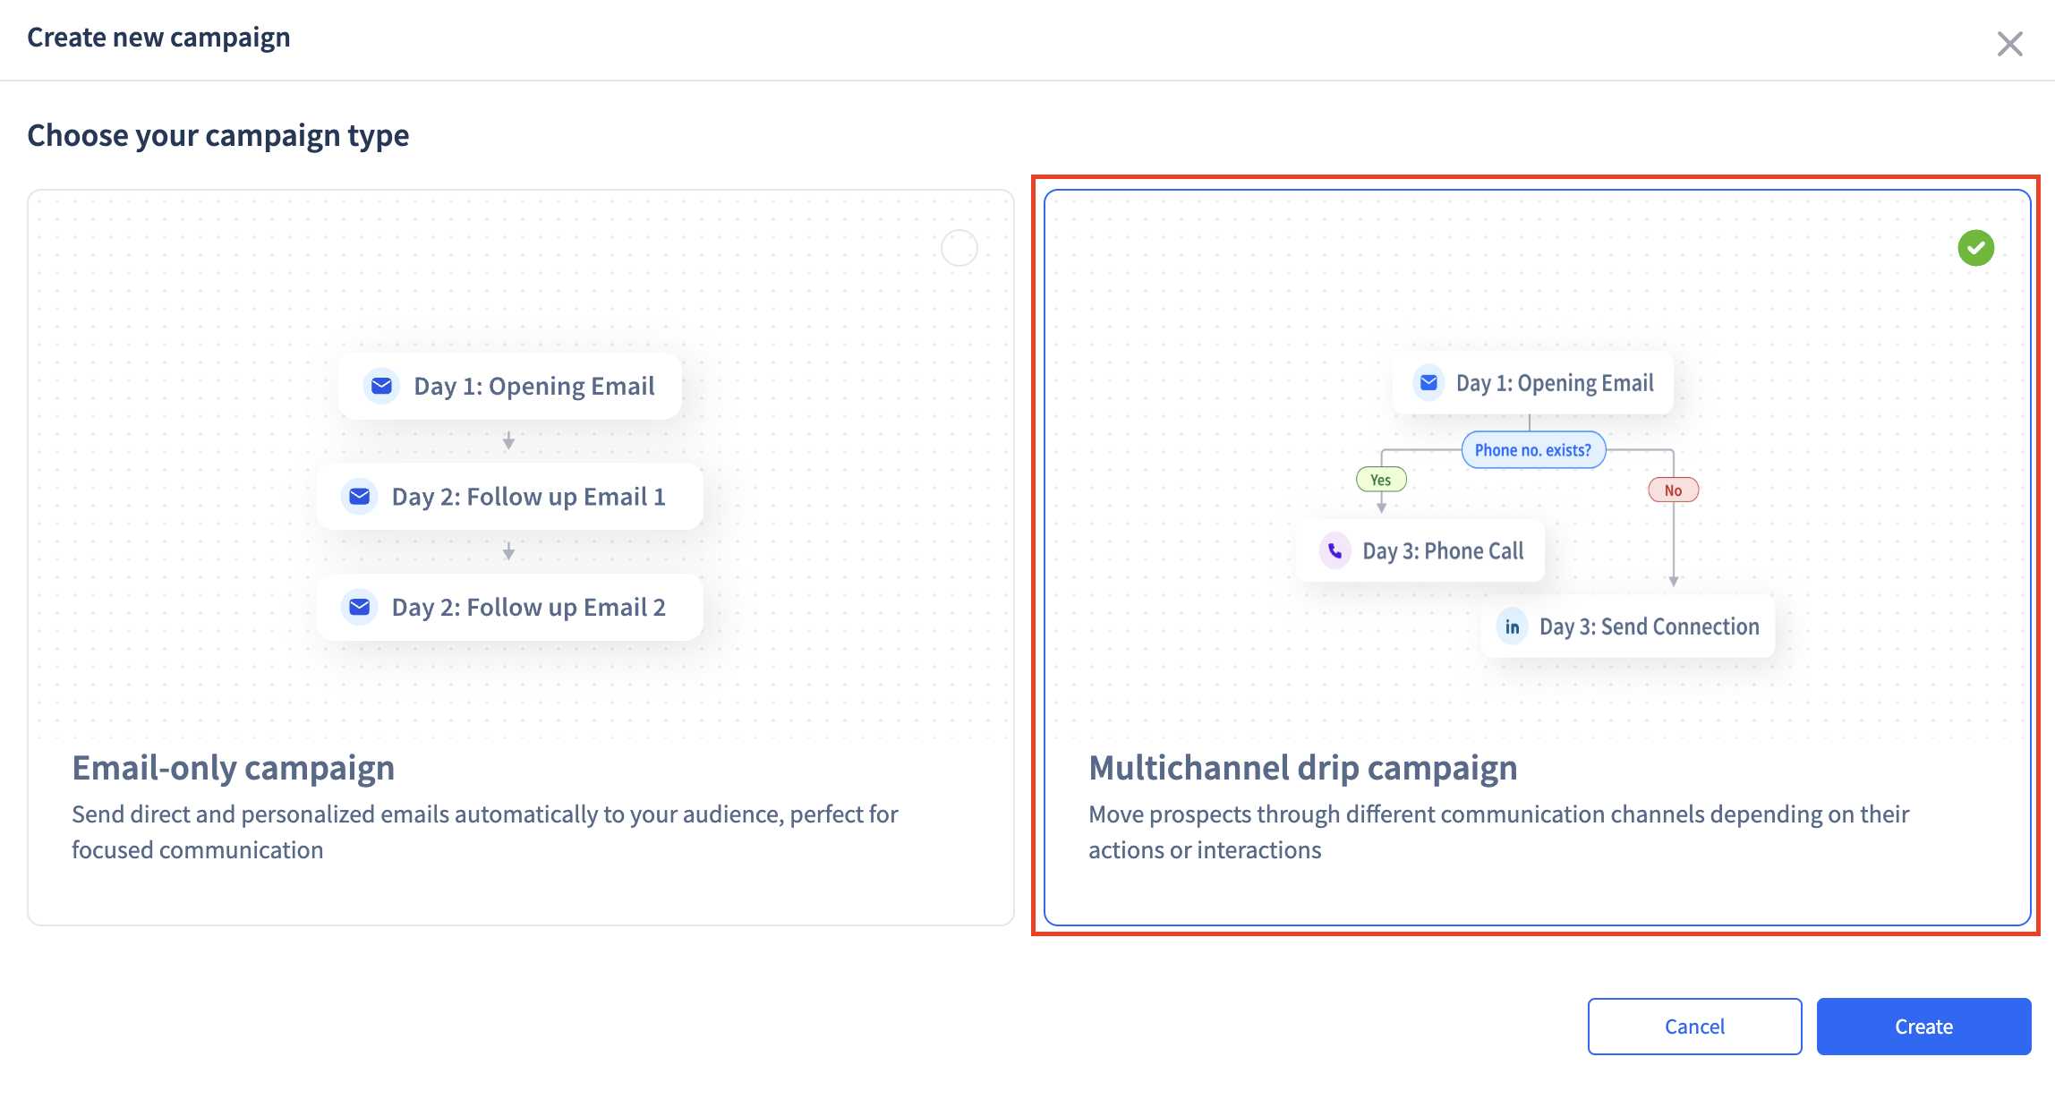Choose the Multichannel drip campaign title
Screen dimensions: 2055x1108
(1302, 768)
